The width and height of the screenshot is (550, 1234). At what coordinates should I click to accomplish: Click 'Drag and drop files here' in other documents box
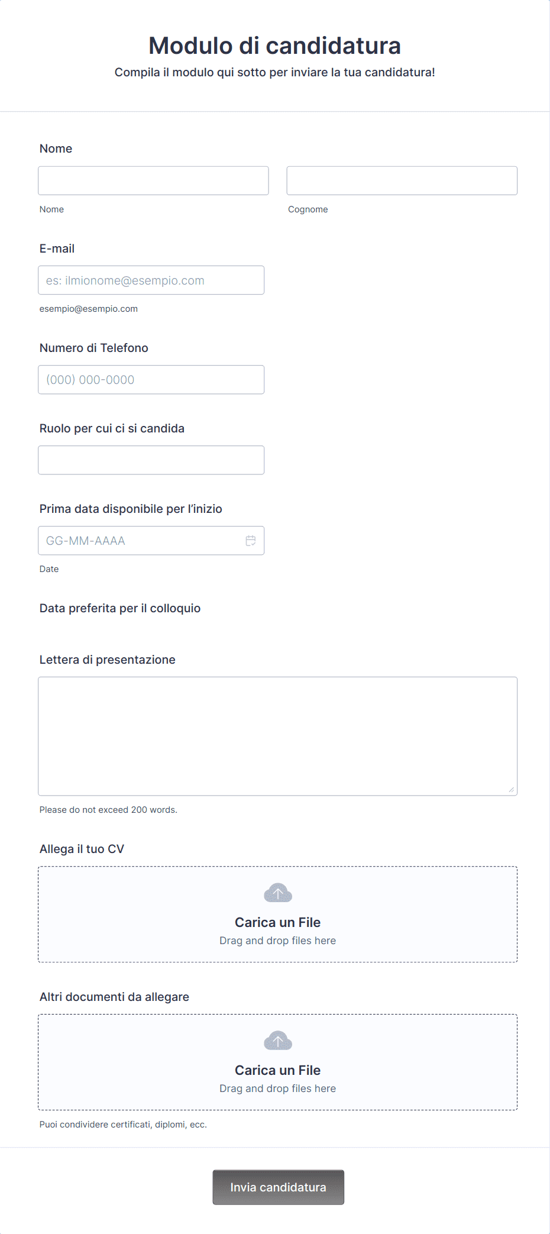277,1088
